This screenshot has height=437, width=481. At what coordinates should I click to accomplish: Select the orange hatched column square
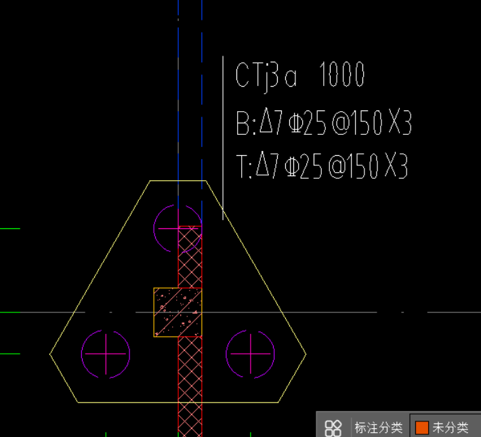(178, 312)
